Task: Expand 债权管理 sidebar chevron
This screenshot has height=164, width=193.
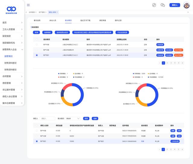Action: (22, 83)
